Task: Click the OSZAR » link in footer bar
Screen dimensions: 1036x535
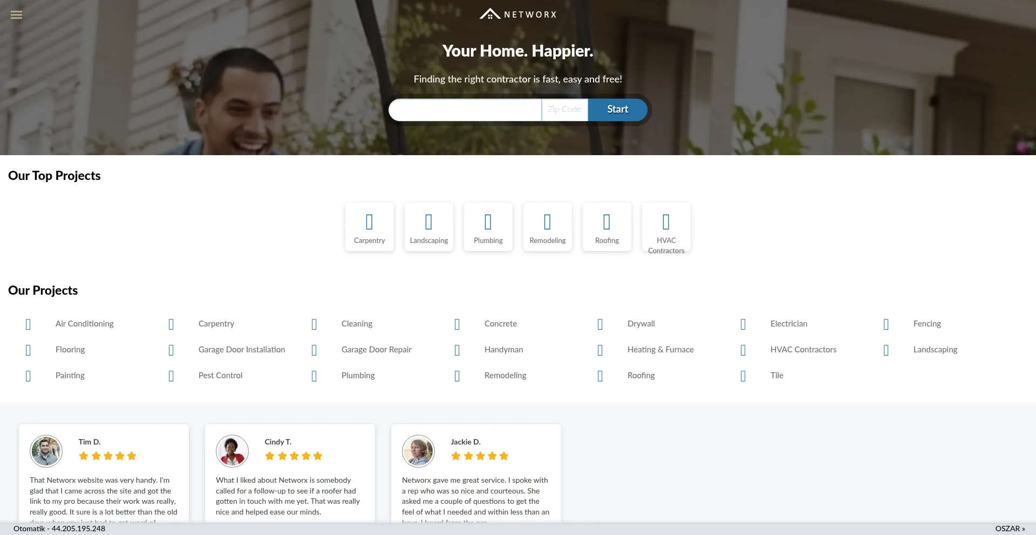Action: tap(1010, 529)
